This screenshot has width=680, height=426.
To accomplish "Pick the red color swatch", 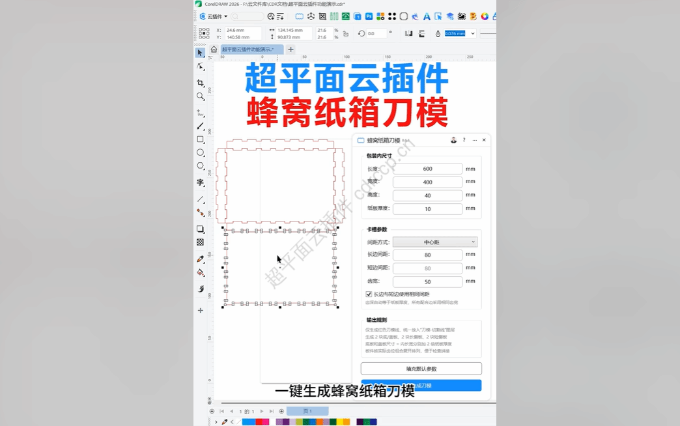I will pyautogui.click(x=259, y=421).
